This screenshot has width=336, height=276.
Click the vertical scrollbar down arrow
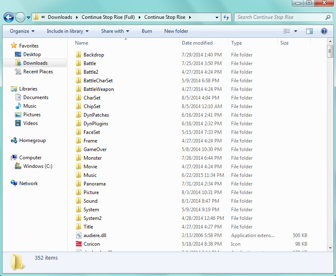tap(330, 247)
